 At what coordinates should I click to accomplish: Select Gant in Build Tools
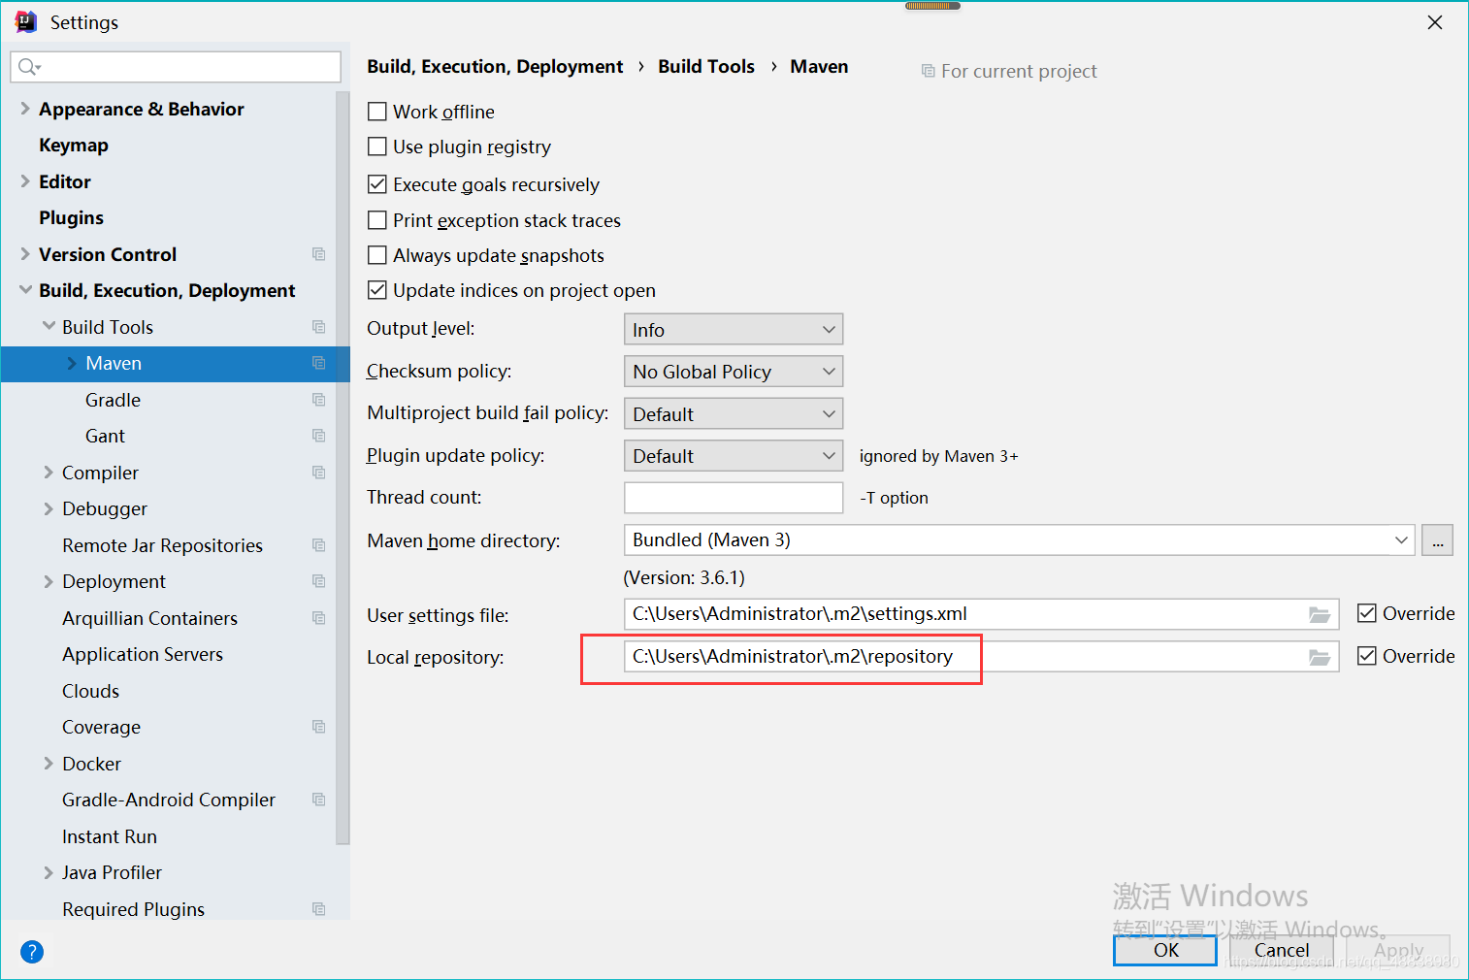coord(105,436)
